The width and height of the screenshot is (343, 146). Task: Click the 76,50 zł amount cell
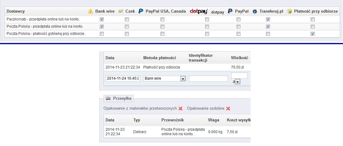tap(237, 67)
